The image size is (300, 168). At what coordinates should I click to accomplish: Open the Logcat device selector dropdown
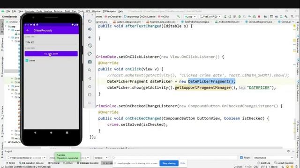[26, 158]
